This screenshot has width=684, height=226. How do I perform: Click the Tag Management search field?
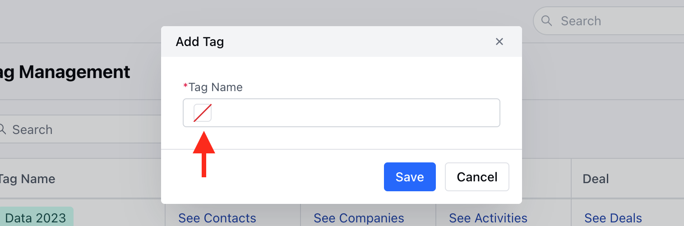80,129
